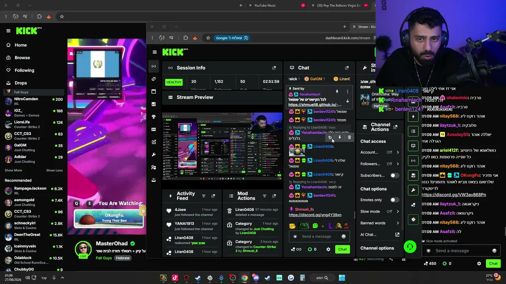Open the lightning bolt widget in side toolbar
Viewport: 506px width, 284px height.
coord(413,116)
